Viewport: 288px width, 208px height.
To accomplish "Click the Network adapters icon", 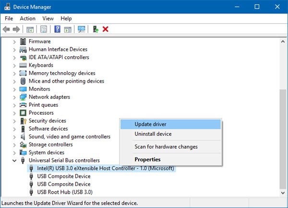I will pyautogui.click(x=23, y=97).
